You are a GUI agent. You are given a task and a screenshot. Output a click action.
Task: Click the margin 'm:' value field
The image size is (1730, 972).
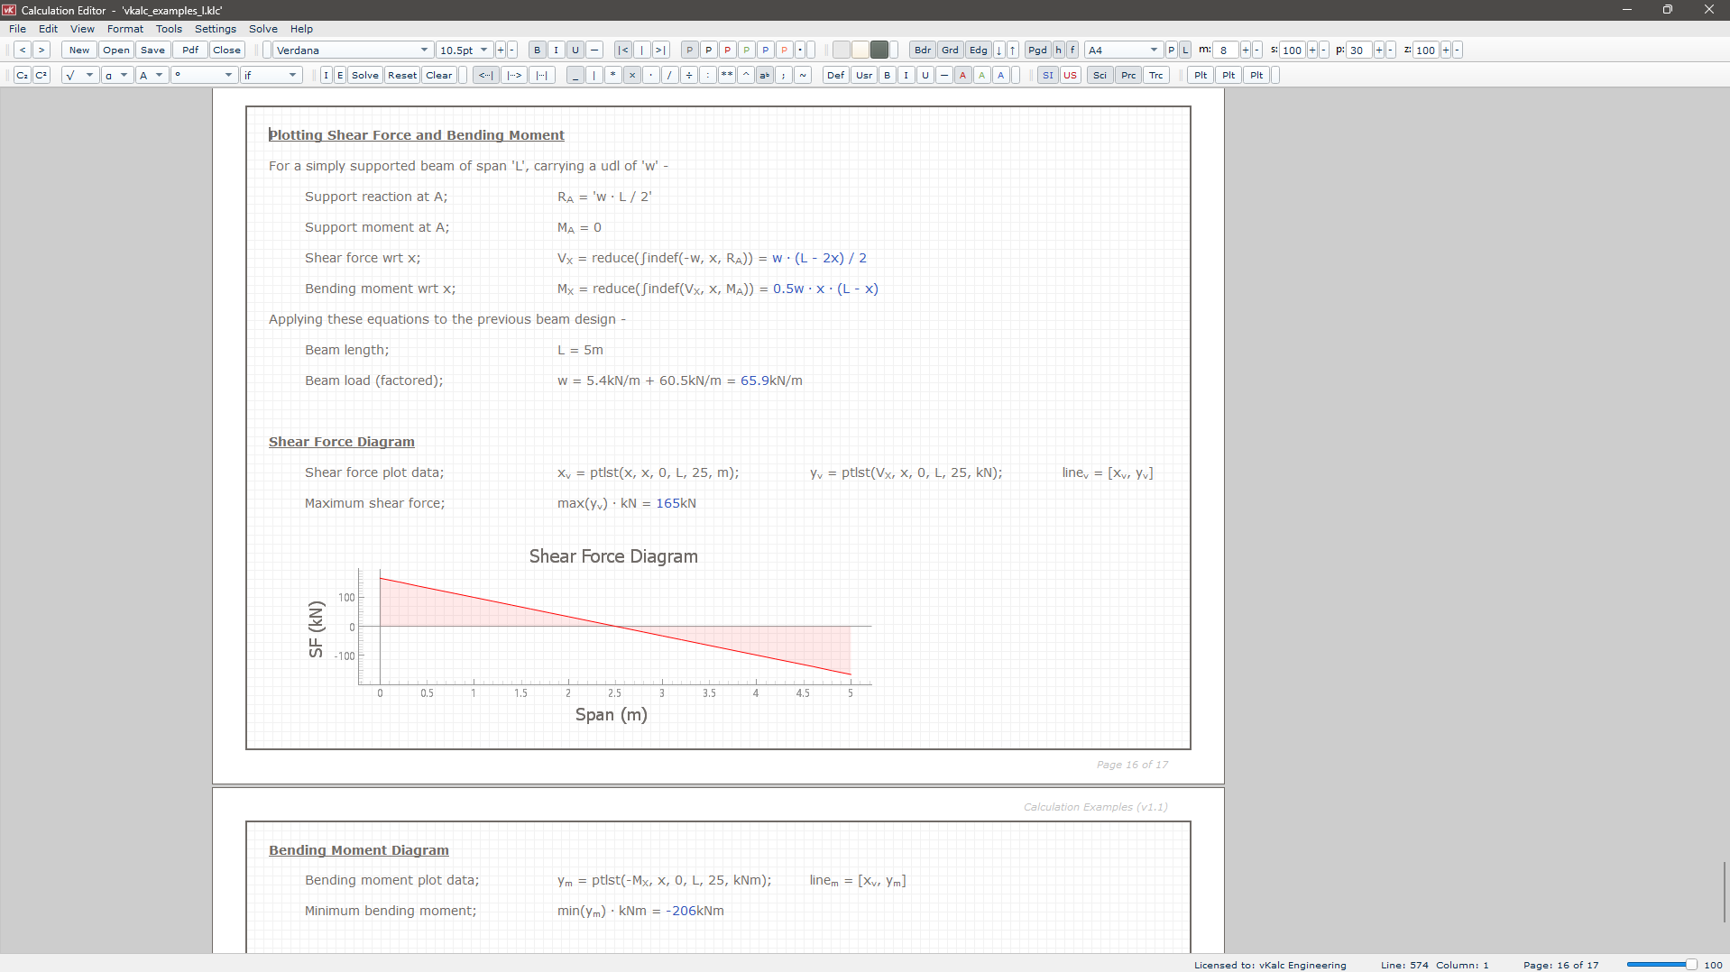1225,50
